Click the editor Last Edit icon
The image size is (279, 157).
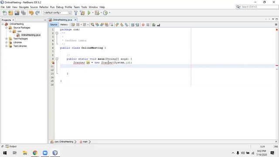coord(73,25)
